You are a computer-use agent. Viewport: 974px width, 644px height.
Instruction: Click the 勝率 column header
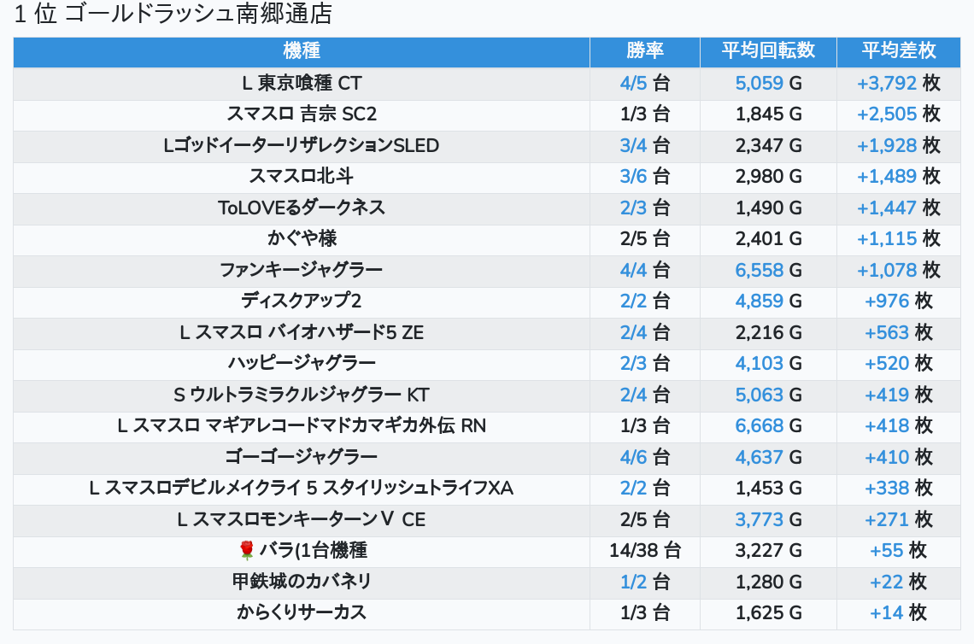pos(645,51)
